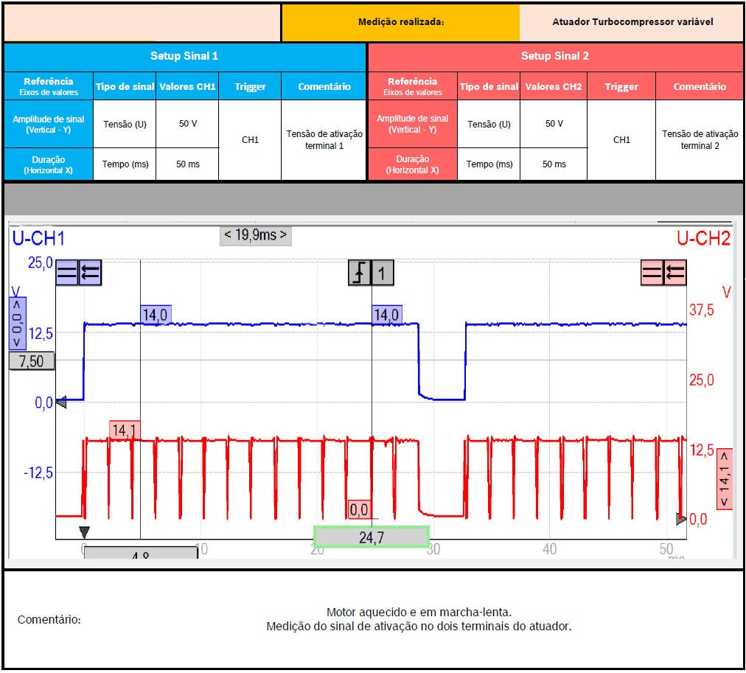Select the green-outlined 24,7 cursor position box
Viewport: 746px width, 673px height.
(371, 537)
